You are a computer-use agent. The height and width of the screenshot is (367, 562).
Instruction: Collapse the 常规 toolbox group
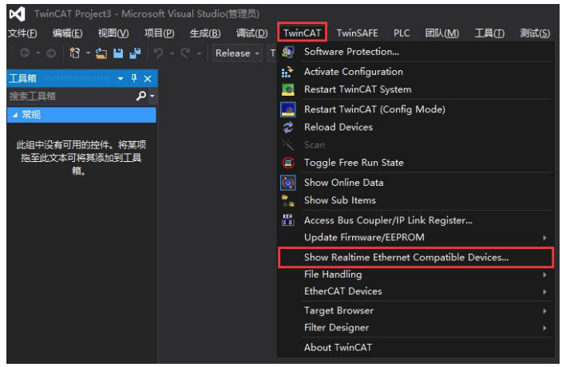pyautogui.click(x=14, y=115)
